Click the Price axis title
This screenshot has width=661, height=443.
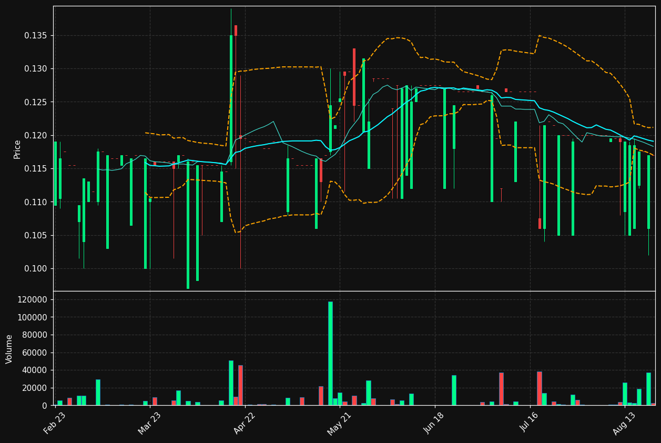pos(17,149)
